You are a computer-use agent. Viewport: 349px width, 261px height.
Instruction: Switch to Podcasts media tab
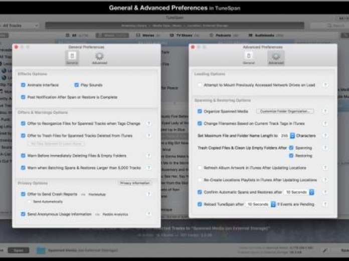[x=224, y=35]
